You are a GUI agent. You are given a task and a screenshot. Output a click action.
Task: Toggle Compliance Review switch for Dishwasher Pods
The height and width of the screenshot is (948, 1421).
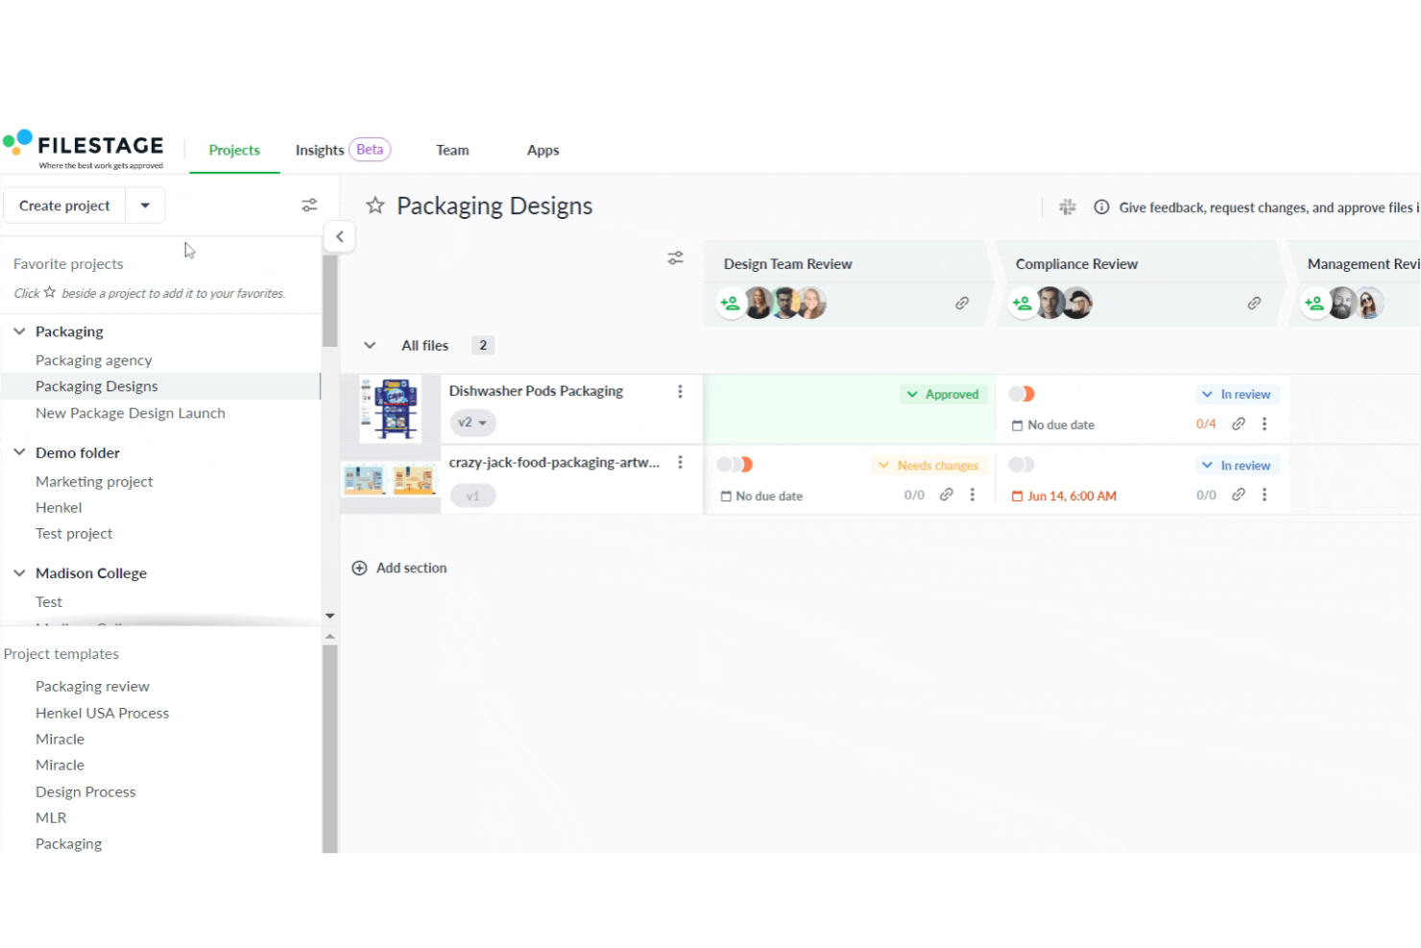(x=1022, y=393)
